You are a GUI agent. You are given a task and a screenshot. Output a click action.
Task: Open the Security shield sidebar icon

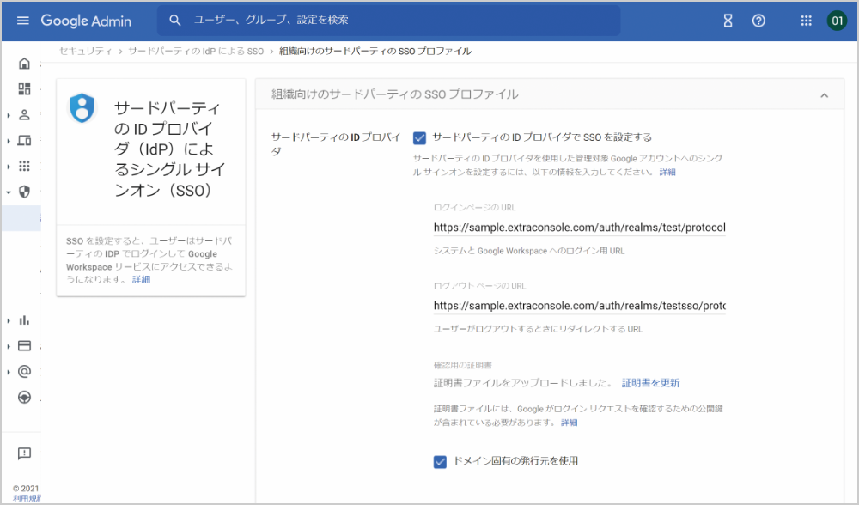24,192
